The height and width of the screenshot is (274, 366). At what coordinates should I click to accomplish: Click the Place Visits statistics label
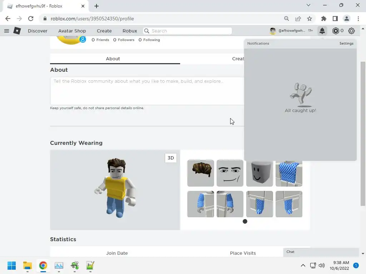click(x=243, y=253)
